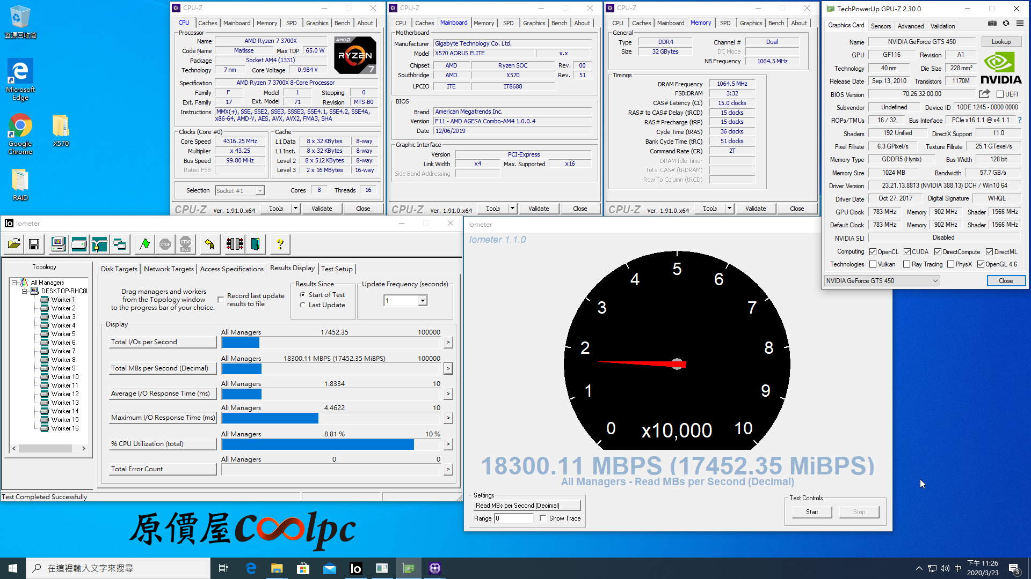The width and height of the screenshot is (1031, 579).
Task: Open test configuration file in Iometer toolbar
Action: click(14, 244)
